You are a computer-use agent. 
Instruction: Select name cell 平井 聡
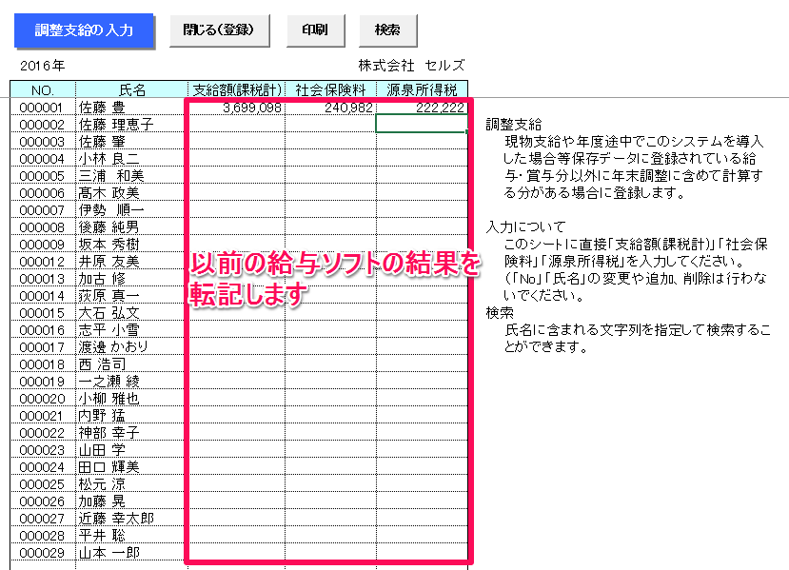[x=132, y=534]
